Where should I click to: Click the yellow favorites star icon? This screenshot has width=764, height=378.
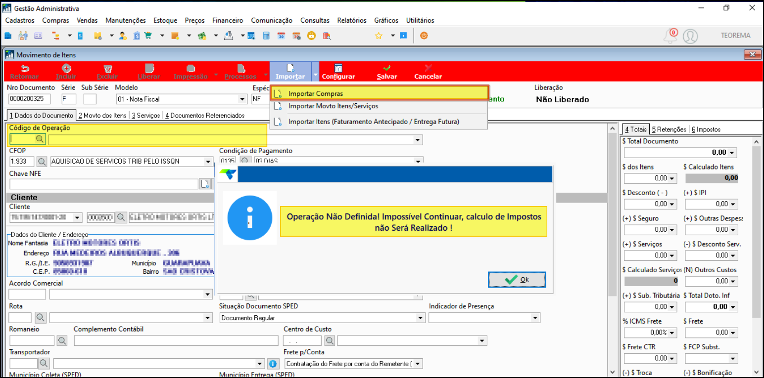pos(379,36)
